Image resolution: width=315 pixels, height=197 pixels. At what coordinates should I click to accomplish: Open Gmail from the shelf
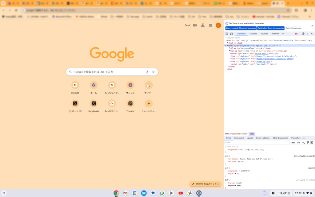click(x=126, y=193)
